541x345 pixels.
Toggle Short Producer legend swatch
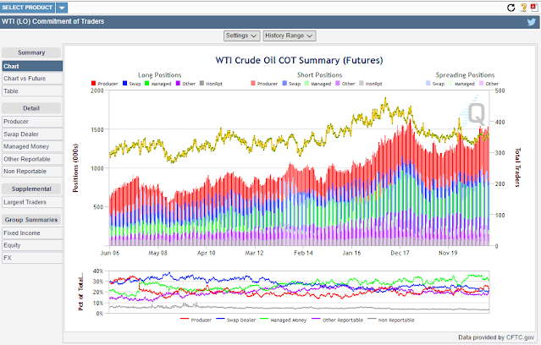(253, 84)
